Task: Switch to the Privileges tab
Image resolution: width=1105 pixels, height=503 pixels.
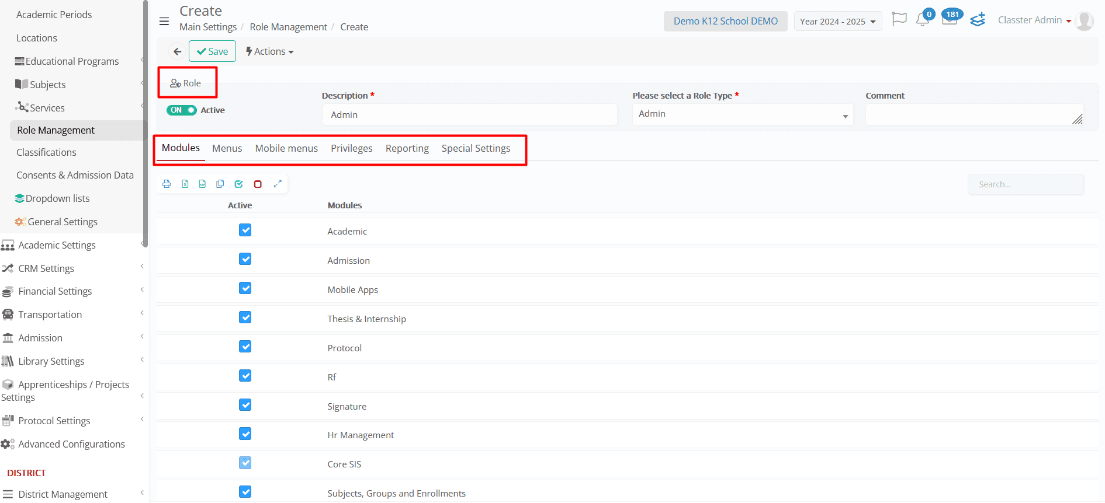Action: [x=351, y=148]
